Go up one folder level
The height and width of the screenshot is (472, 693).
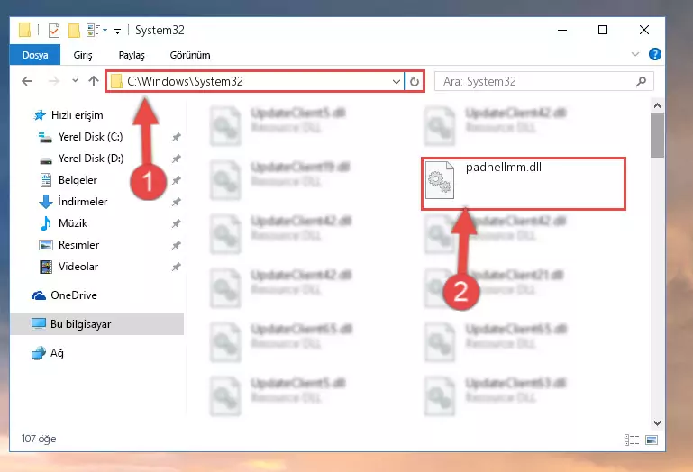tap(93, 81)
